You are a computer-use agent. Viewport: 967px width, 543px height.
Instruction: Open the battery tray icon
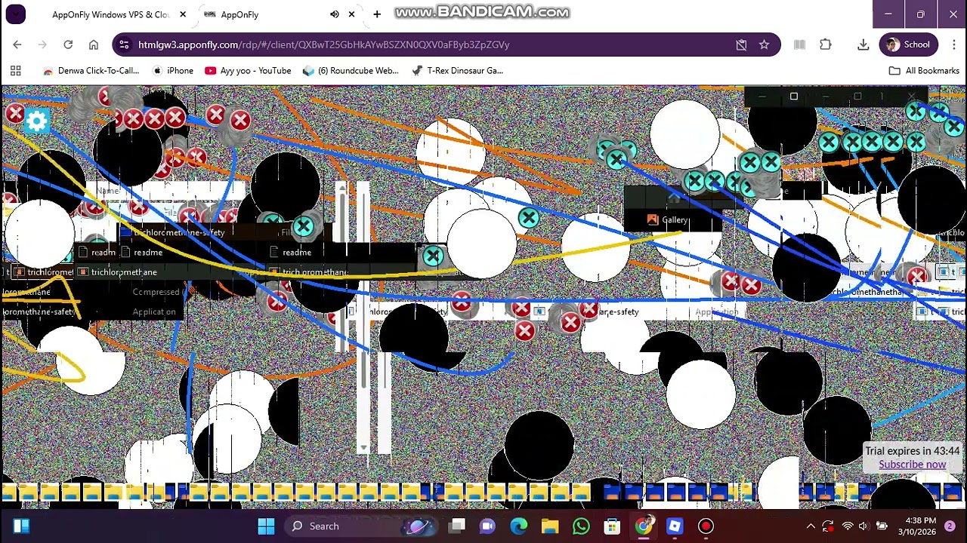tap(881, 526)
